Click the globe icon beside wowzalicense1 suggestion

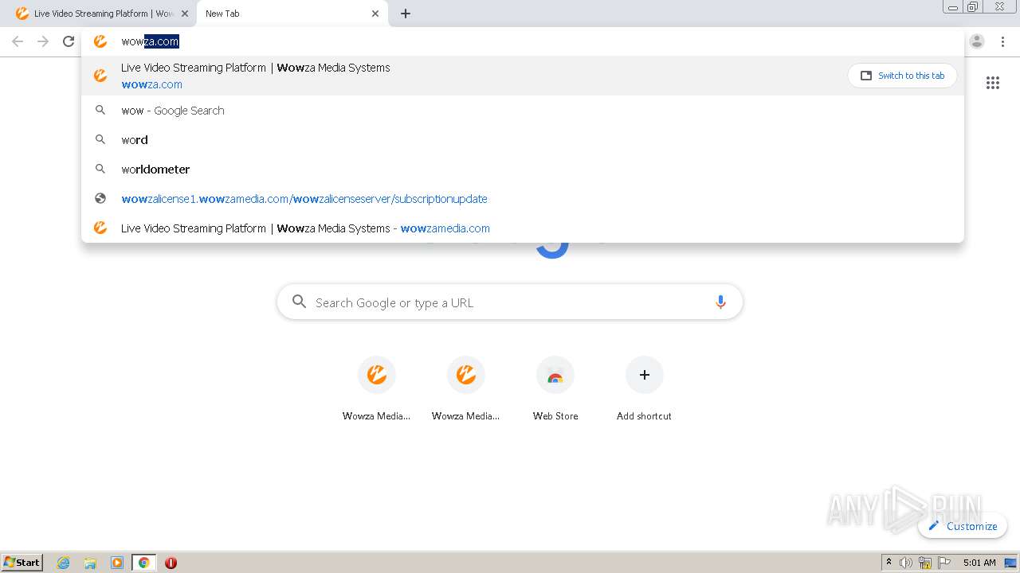100,199
